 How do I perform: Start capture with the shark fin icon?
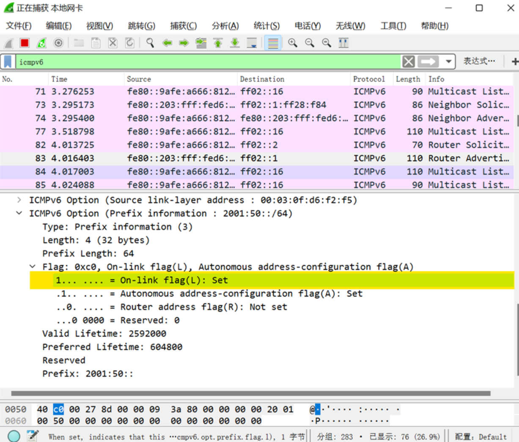pyautogui.click(x=8, y=43)
